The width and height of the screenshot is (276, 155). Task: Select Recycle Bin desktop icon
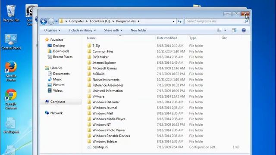click(x=11, y=13)
